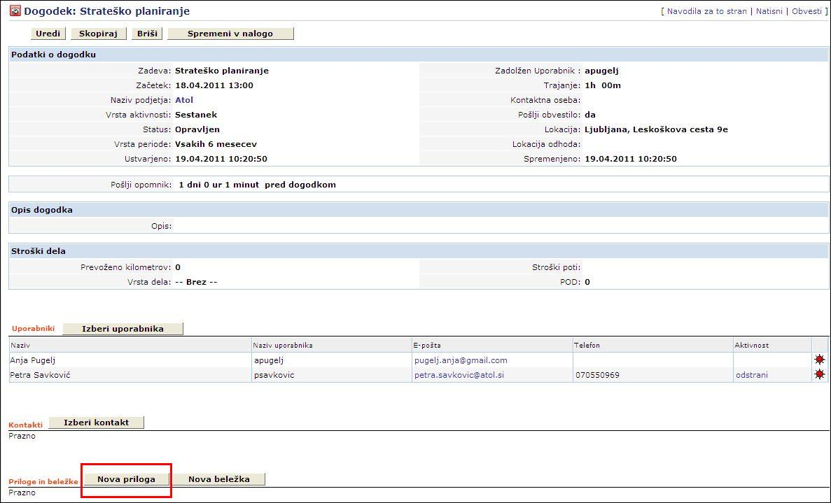Remove Petra Savković via odstrani link
Viewport: 831px width, 503px height.
point(751,375)
